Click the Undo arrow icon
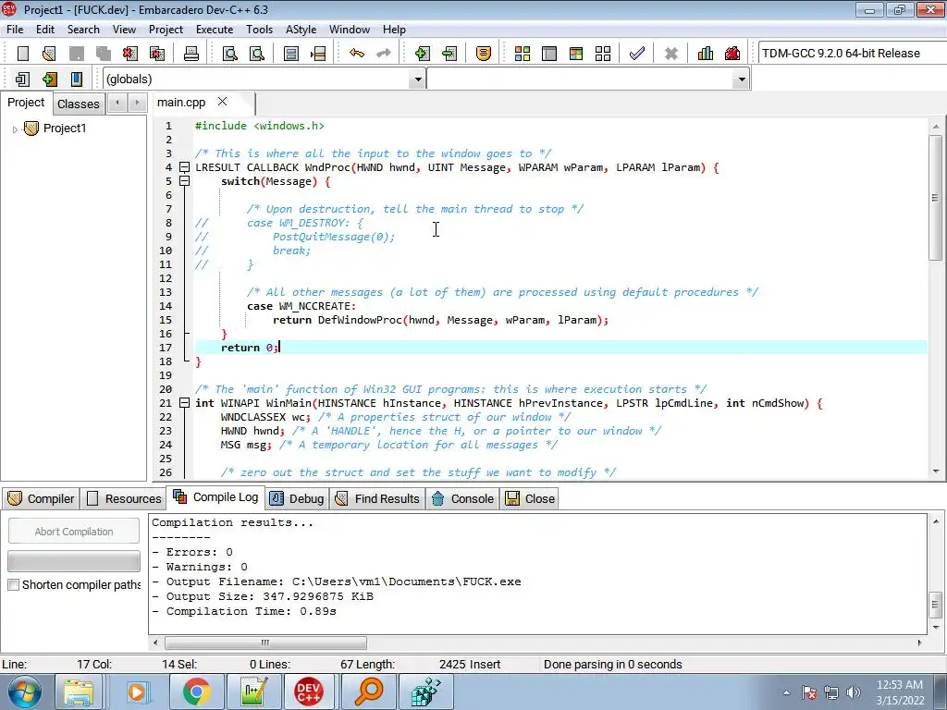947x710 pixels. coord(357,53)
